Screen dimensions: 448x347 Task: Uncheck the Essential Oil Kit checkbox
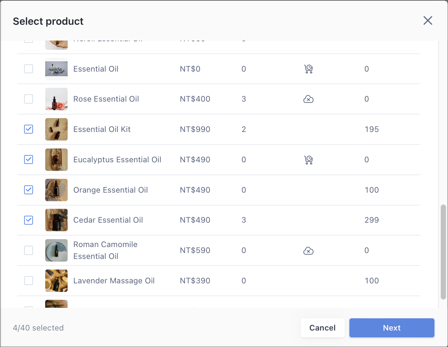(x=29, y=129)
